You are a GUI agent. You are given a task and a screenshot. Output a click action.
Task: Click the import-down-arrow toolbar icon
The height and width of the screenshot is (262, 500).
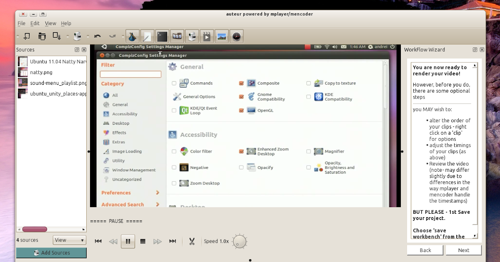click(57, 36)
